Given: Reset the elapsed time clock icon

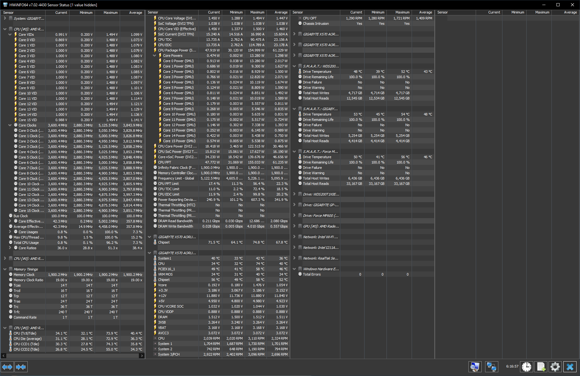Looking at the screenshot, I should click(527, 367).
